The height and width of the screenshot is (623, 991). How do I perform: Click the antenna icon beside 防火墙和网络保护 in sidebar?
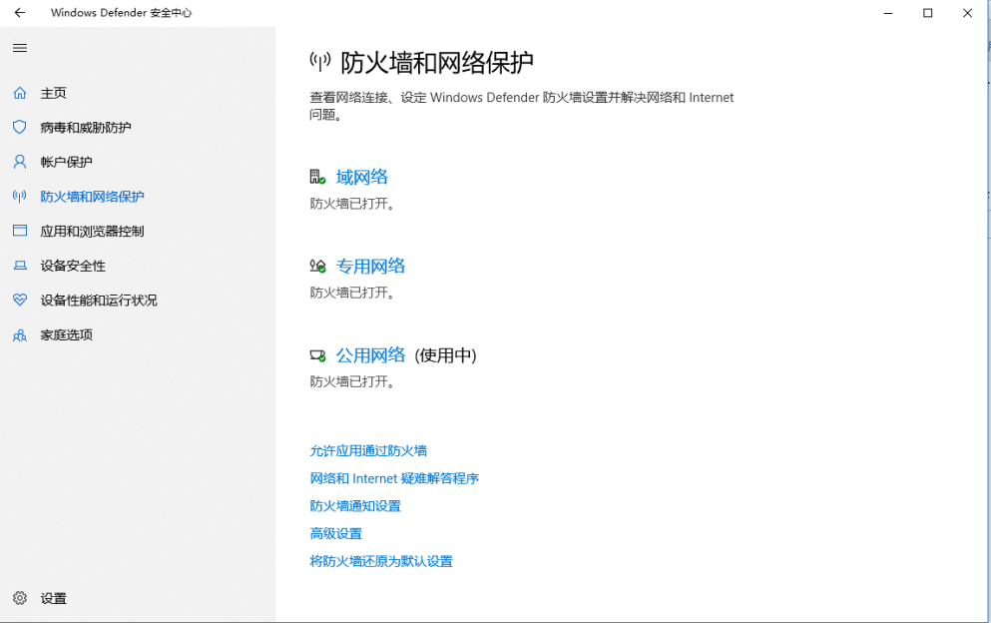pyautogui.click(x=20, y=196)
